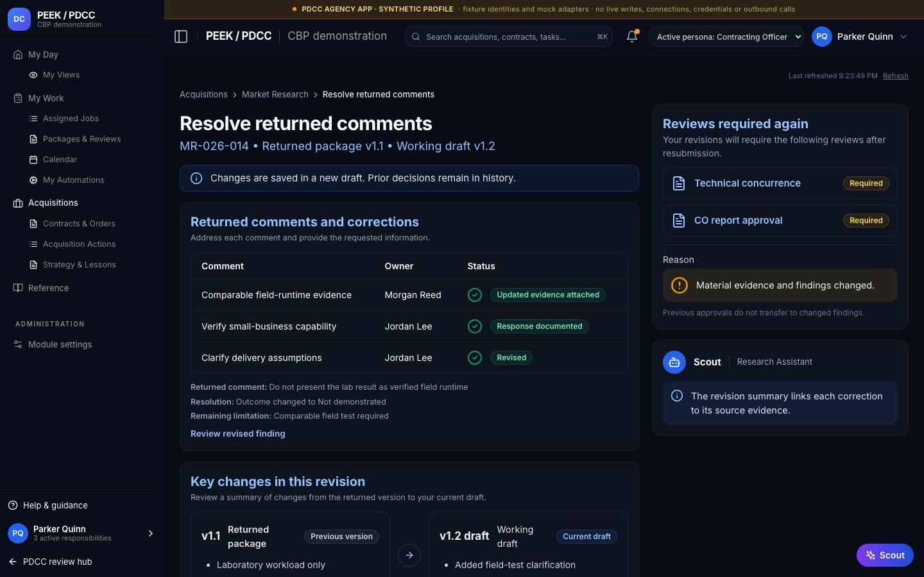This screenshot has height=577, width=924.
Task: Go to Acquisition Actions
Action: click(79, 244)
